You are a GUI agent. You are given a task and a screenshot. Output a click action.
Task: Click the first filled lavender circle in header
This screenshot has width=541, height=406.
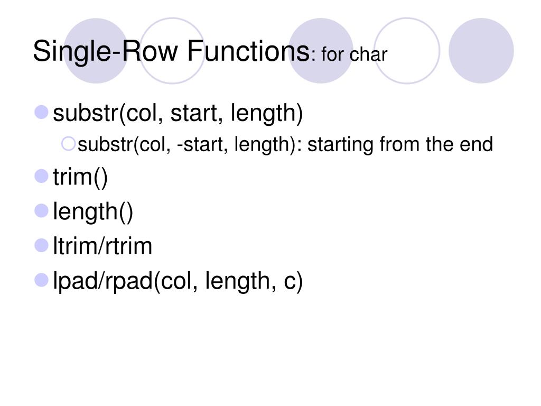tap(96, 51)
